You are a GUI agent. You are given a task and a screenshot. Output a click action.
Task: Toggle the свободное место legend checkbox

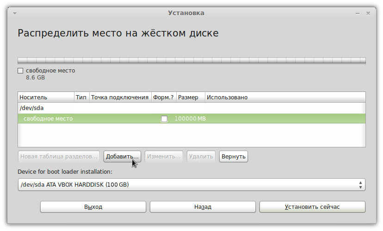tap(20, 71)
